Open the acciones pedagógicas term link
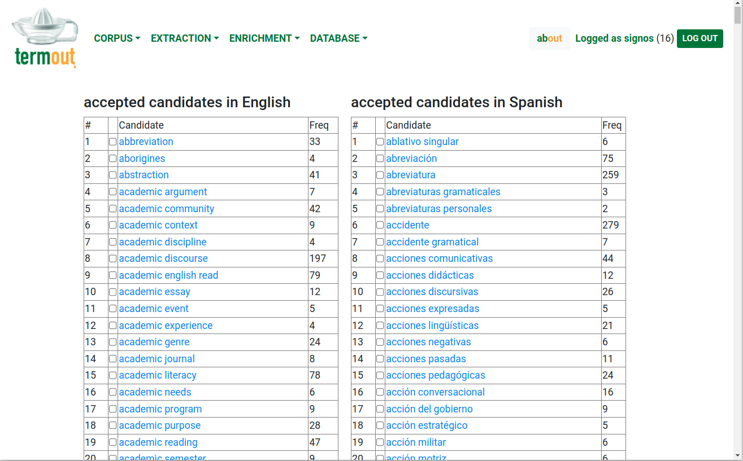Image resolution: width=743 pixels, height=461 pixels. [435, 375]
